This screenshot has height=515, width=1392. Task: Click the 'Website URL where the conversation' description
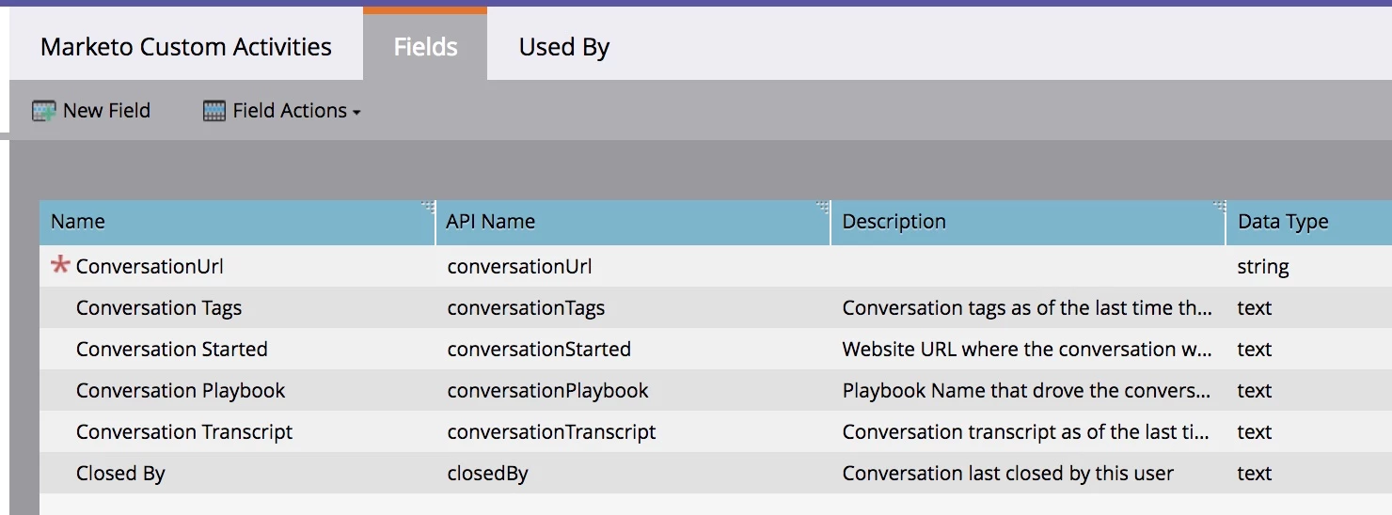[x=1027, y=350]
